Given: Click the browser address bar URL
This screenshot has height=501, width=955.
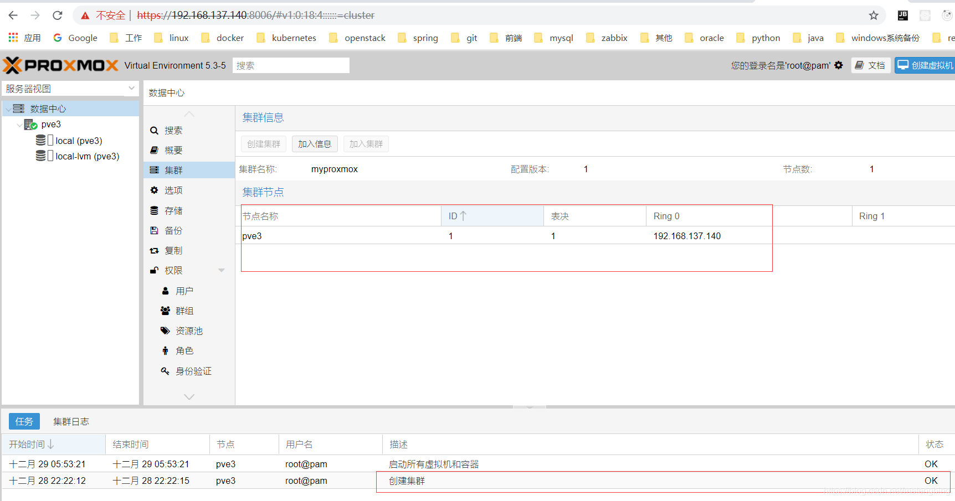Looking at the screenshot, I should pyautogui.click(x=255, y=16).
